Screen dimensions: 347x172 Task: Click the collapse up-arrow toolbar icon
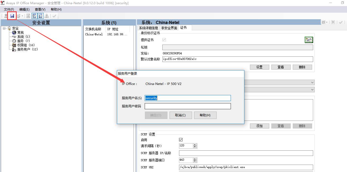pos(28,16)
